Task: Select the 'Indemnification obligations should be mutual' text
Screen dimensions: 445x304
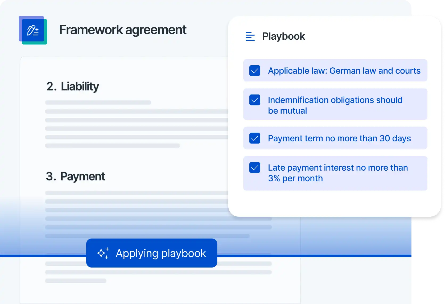Action: [335, 105]
